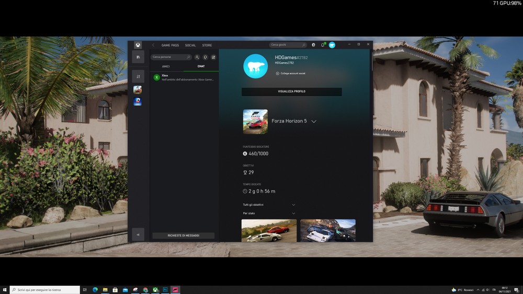Click the Cerca giochi search field

288,44
